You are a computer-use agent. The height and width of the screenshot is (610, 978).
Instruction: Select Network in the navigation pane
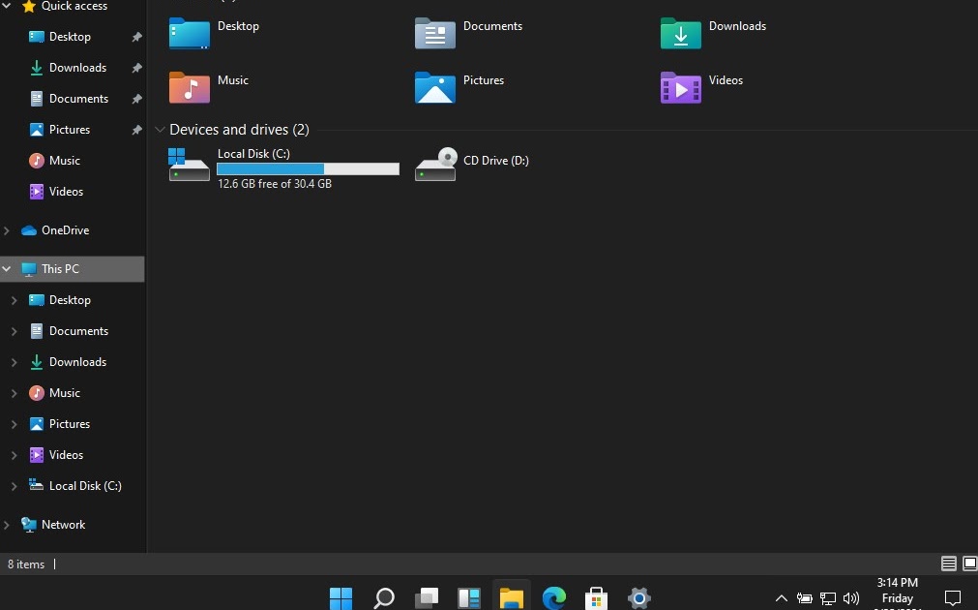click(63, 525)
